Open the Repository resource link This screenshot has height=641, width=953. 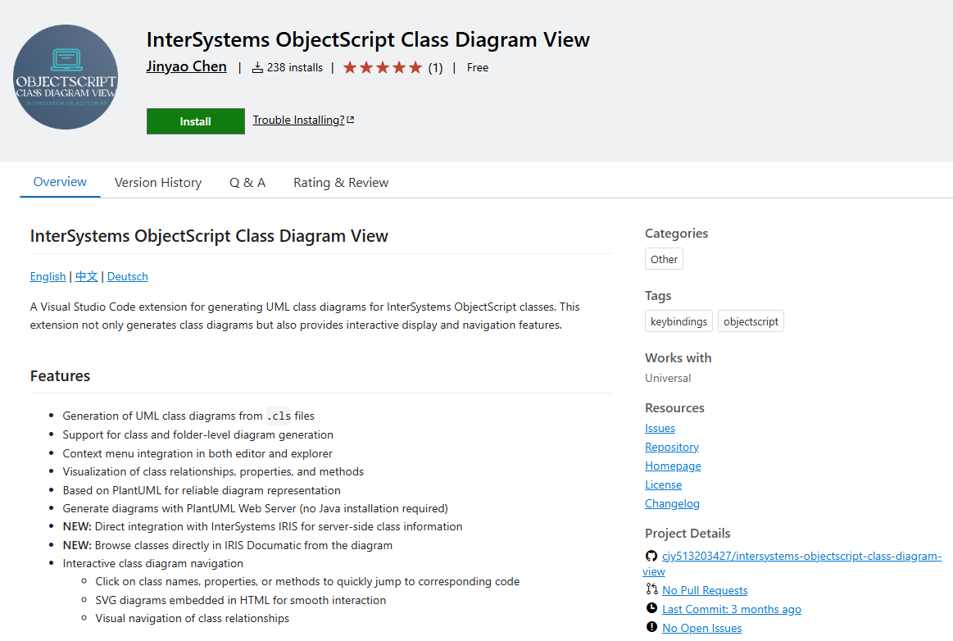[x=672, y=447]
